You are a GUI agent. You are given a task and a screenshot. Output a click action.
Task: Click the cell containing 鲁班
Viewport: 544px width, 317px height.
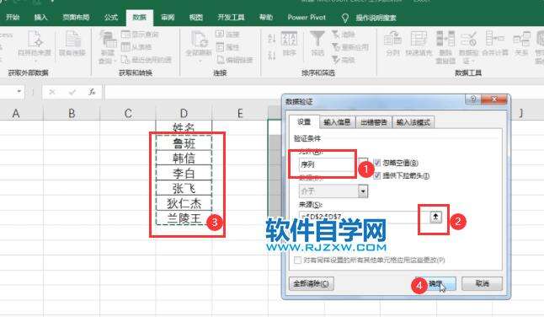184,143
